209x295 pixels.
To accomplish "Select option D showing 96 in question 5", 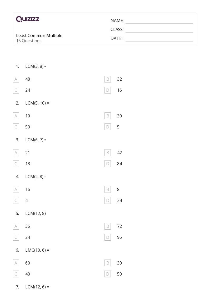I will (x=108, y=237).
